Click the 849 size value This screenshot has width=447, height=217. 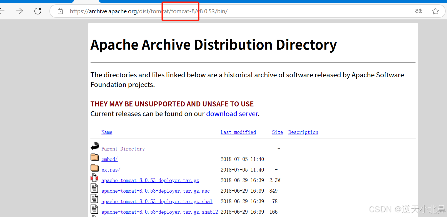[273, 191]
